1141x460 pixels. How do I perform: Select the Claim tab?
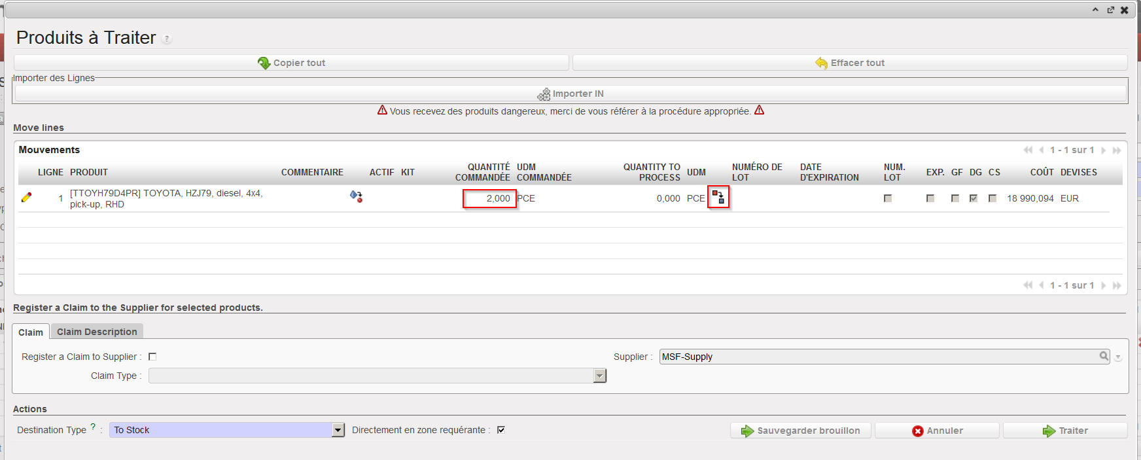[31, 332]
